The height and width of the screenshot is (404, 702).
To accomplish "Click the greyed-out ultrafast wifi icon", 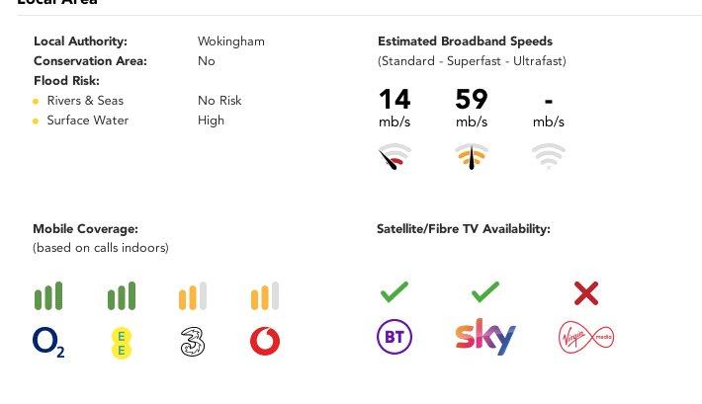I will tap(549, 156).
